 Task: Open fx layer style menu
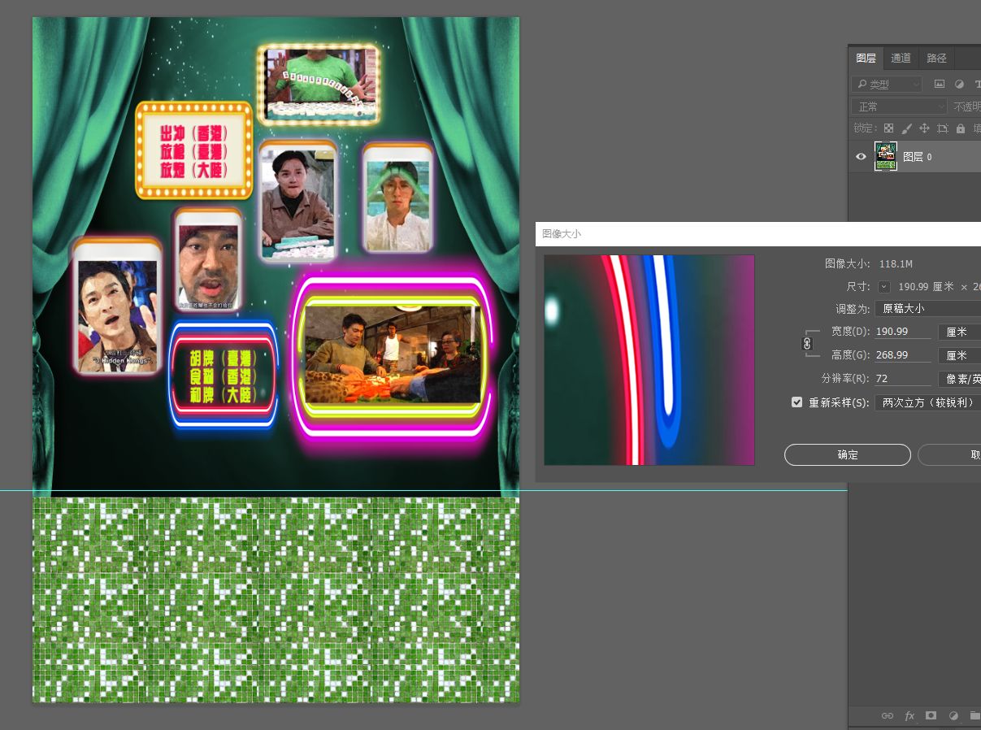coord(909,715)
